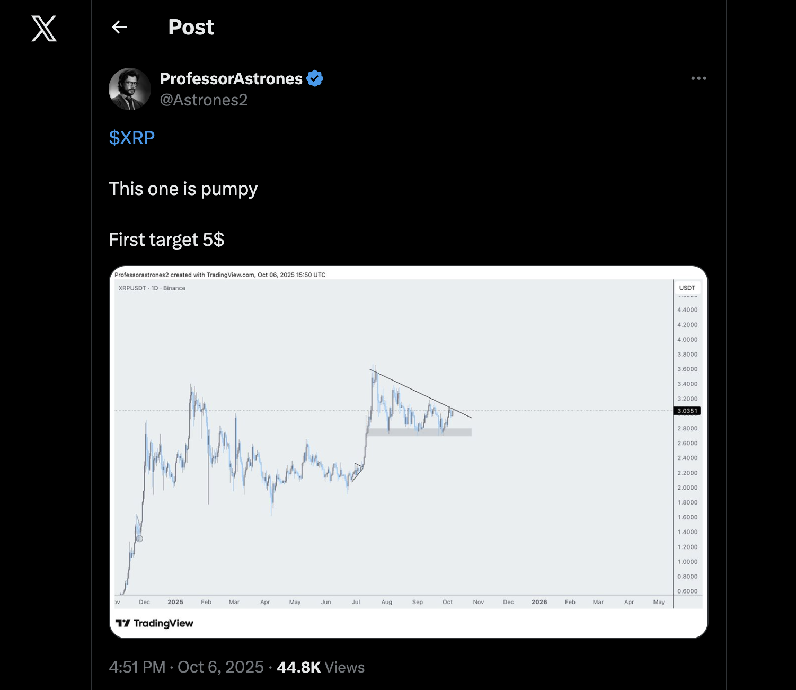
Task: Click the 2025 label on time axis
Action: click(175, 602)
